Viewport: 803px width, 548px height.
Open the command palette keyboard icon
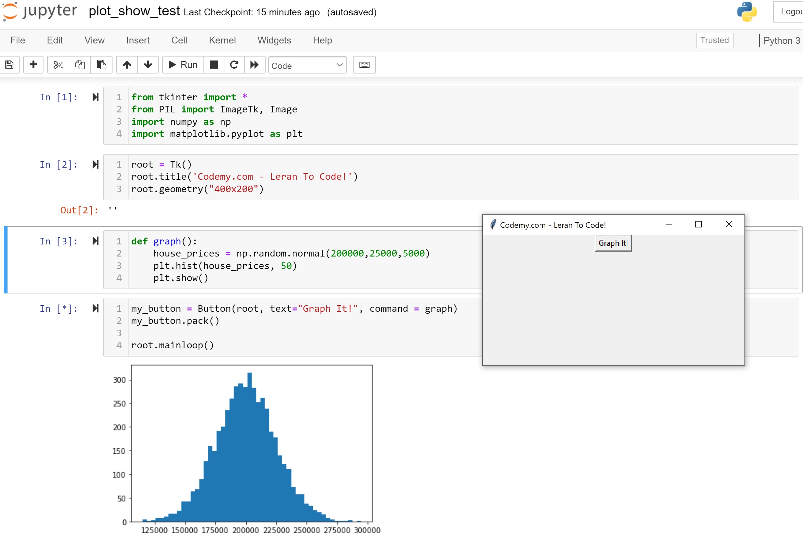click(364, 64)
